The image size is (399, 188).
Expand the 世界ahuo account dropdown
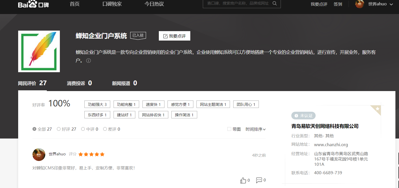pos(381,4)
